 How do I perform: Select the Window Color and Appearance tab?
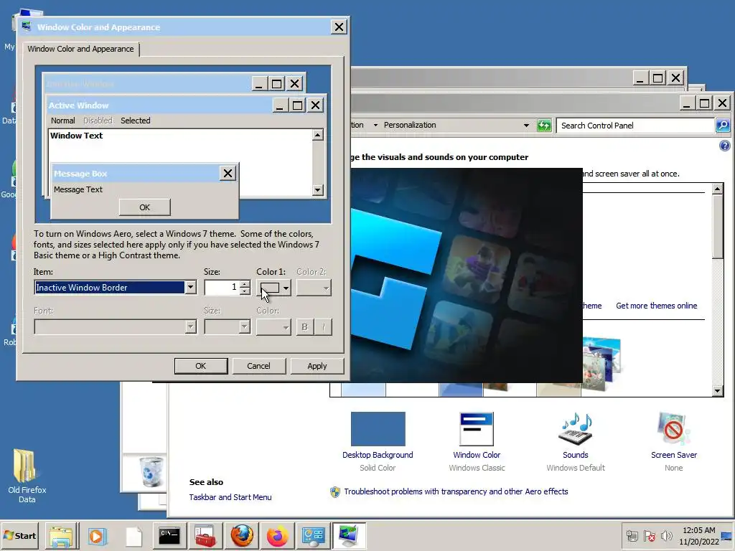pos(80,49)
